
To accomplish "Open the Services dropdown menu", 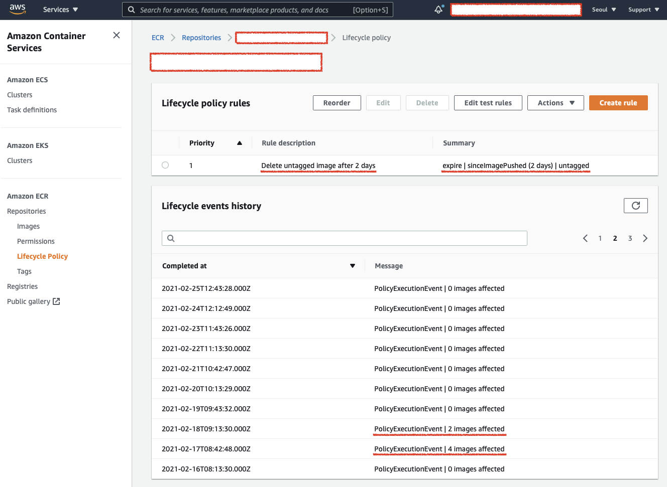I will (60, 10).
